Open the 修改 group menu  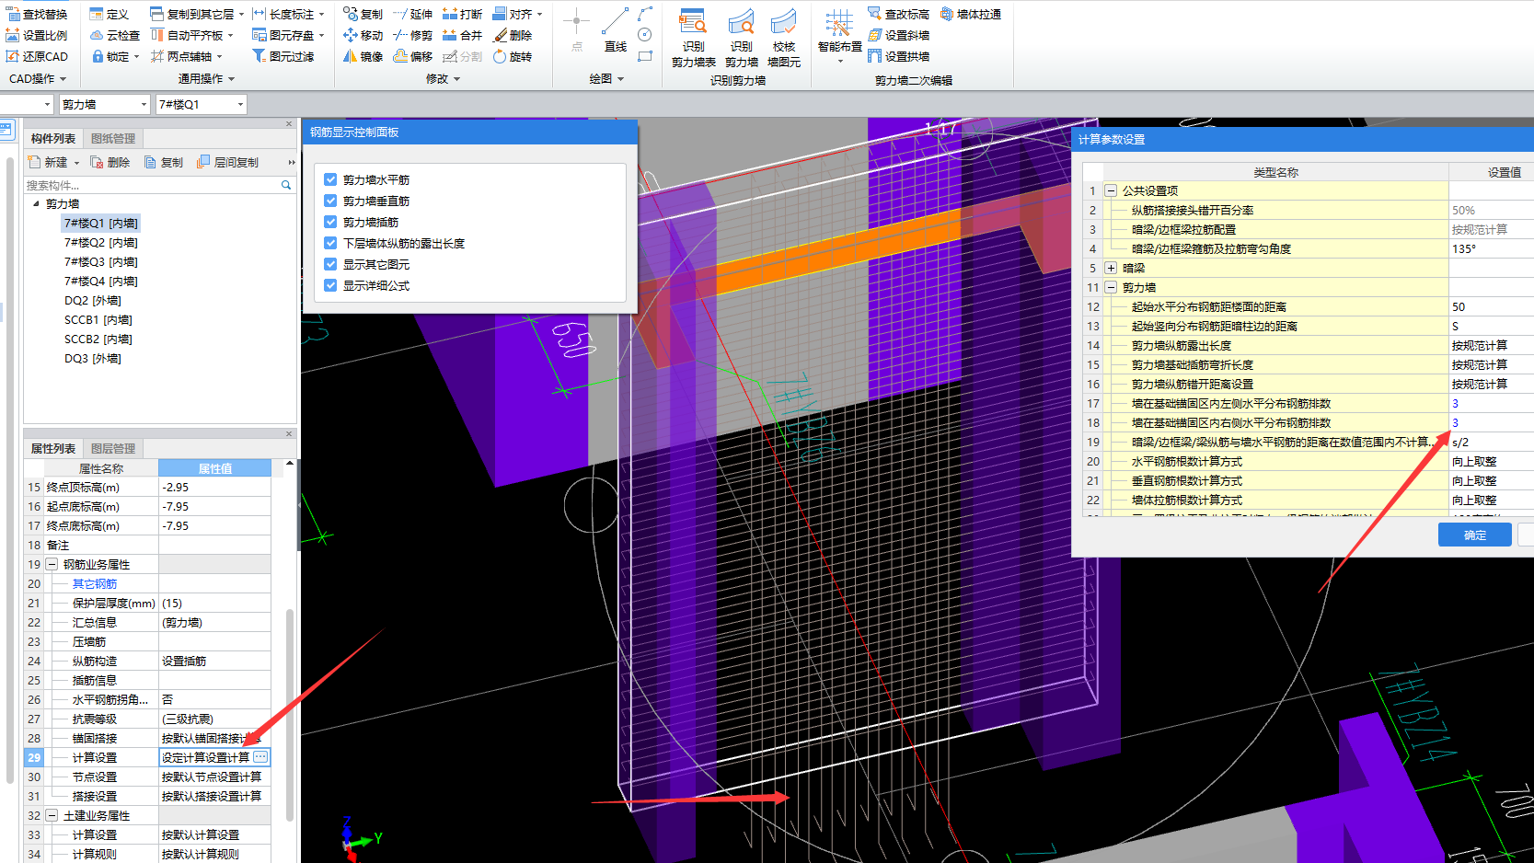(443, 78)
